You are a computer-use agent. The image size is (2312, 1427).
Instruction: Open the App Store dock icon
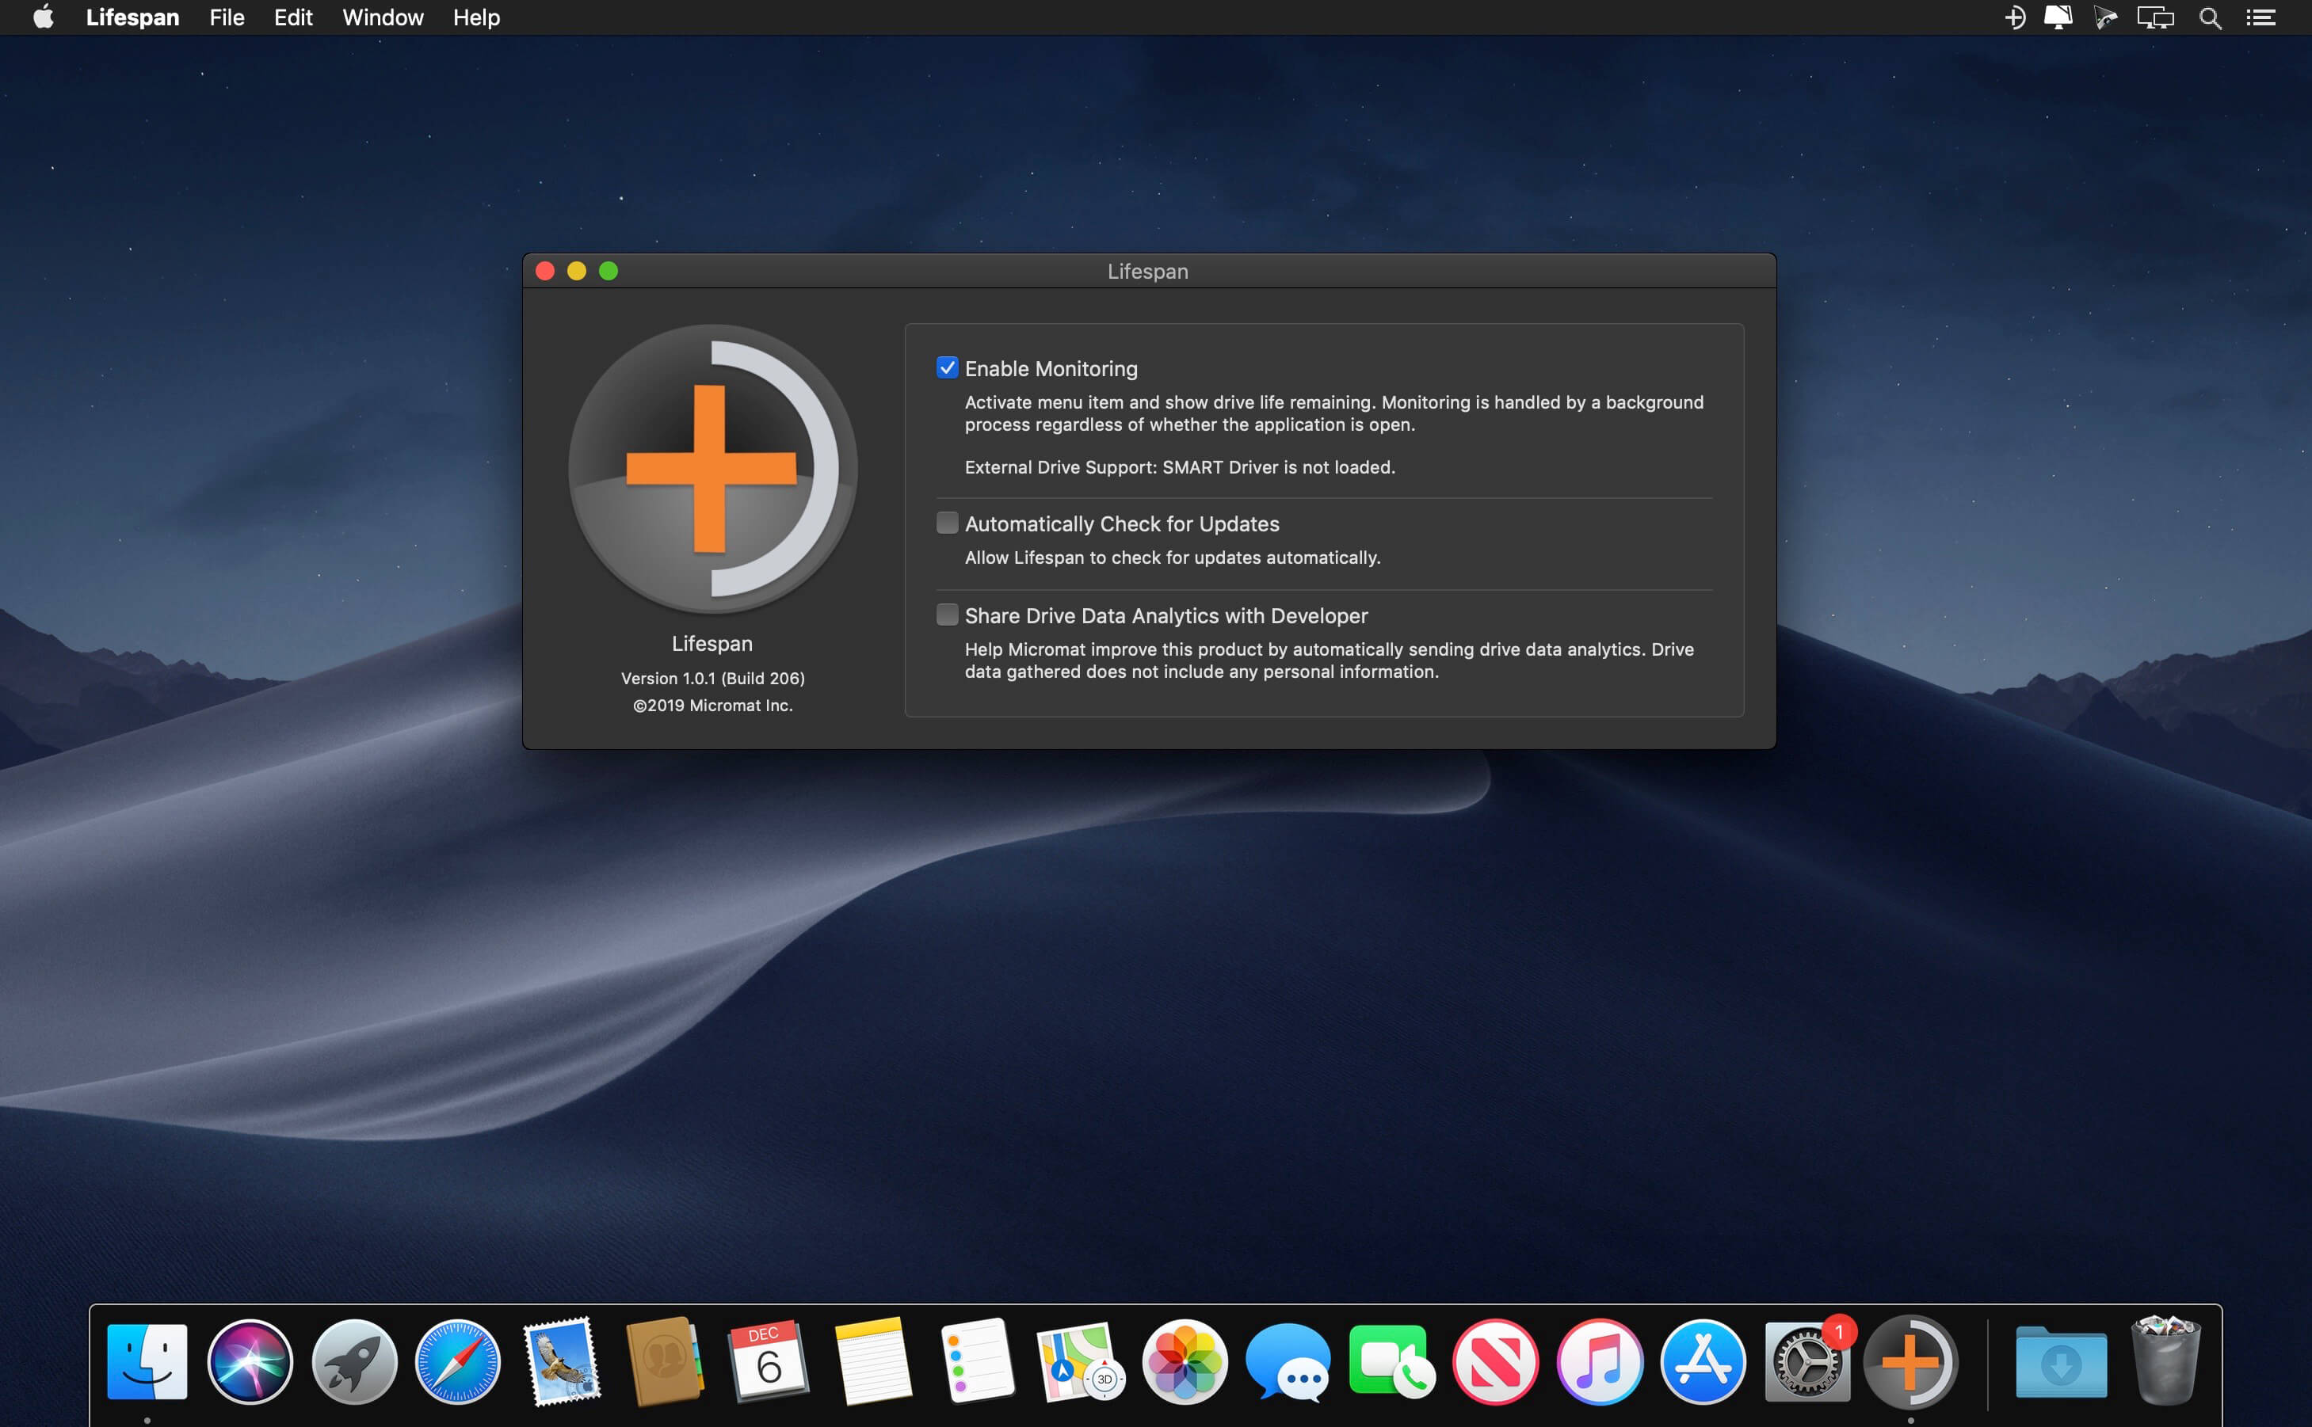tap(1702, 1361)
